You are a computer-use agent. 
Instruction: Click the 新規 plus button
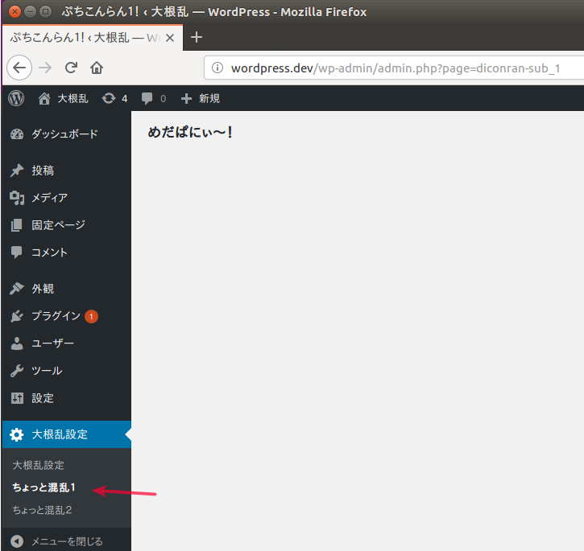pyautogui.click(x=201, y=99)
